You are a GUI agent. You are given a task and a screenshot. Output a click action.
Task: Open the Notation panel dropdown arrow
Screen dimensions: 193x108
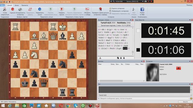[x=131, y=20]
